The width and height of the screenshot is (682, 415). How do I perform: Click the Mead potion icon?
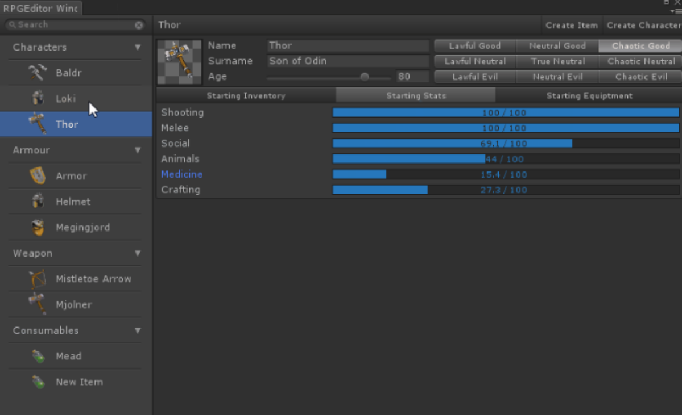pos(38,356)
